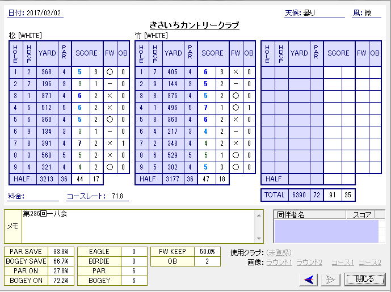Click the (未登録) club link
391x292 pixels.
click(279, 252)
